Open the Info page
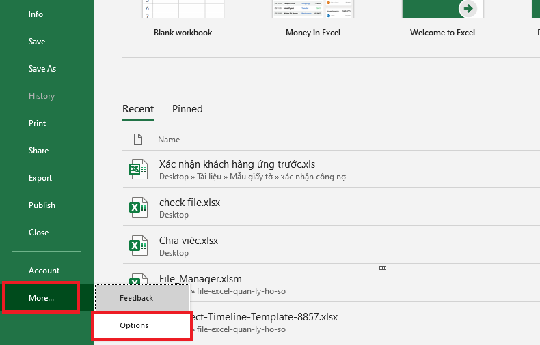Viewport: 540px width, 345px height. (36, 14)
